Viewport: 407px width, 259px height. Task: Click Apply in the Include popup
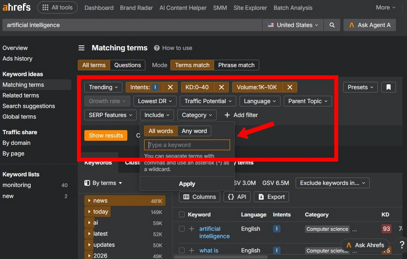click(x=187, y=184)
